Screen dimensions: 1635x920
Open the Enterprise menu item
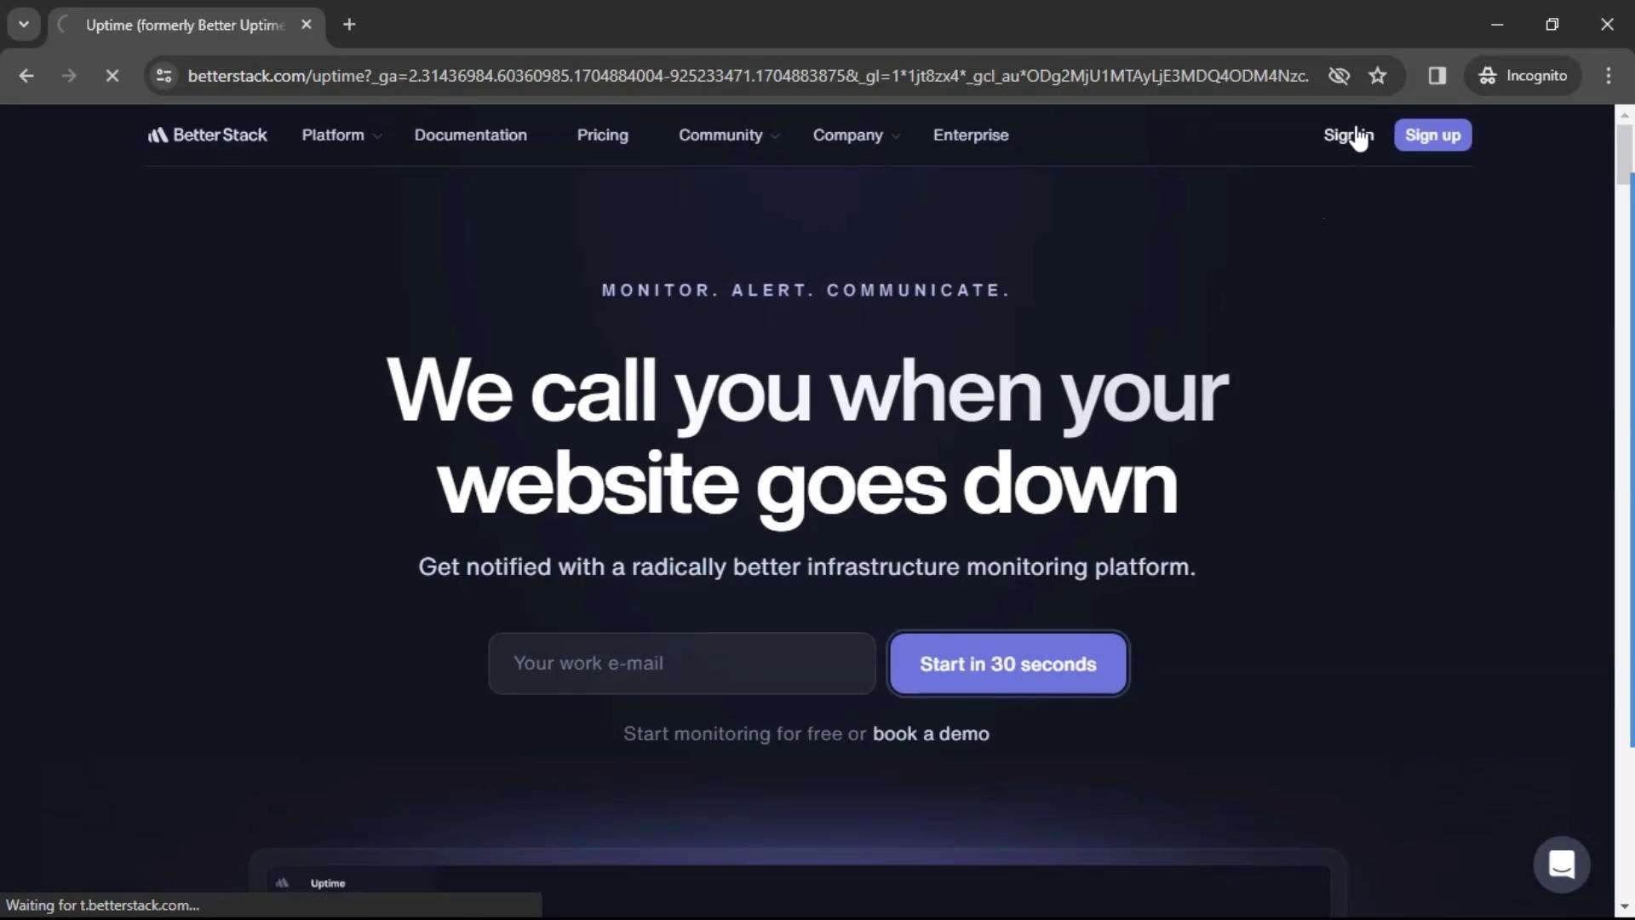[970, 135]
